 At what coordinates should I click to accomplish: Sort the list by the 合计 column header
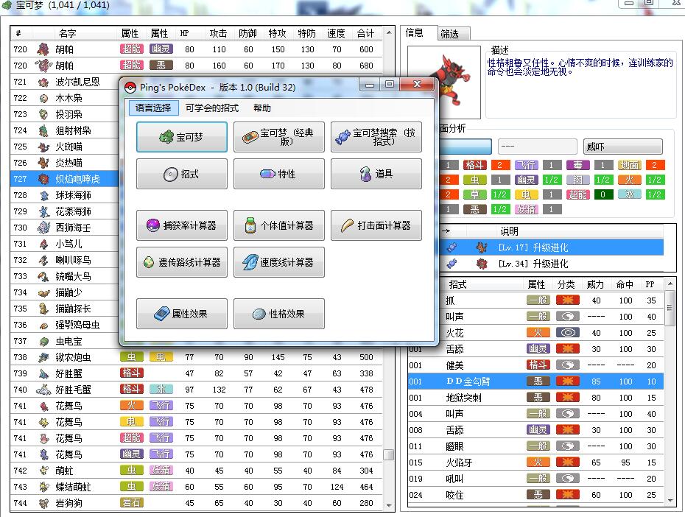pyautogui.click(x=365, y=33)
